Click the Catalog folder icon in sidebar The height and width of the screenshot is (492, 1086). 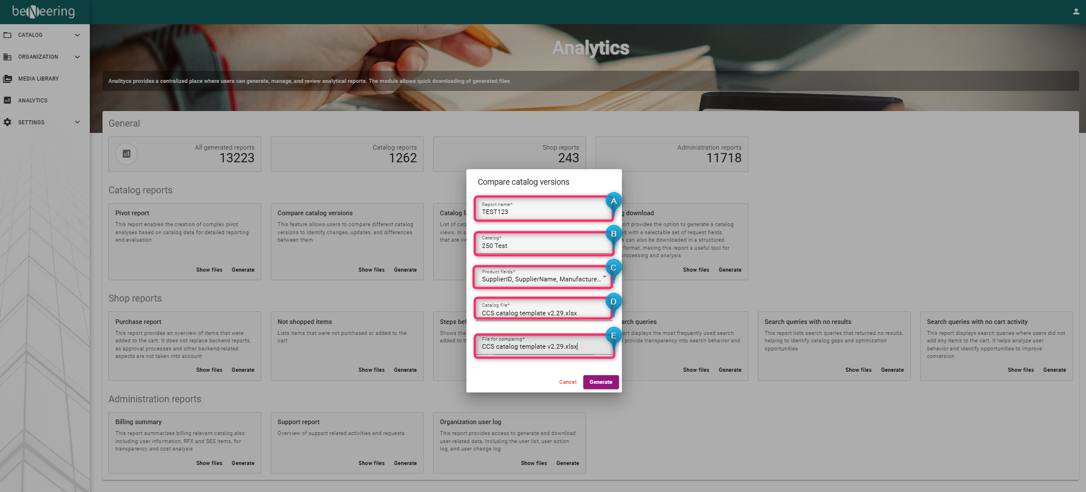[x=7, y=35]
